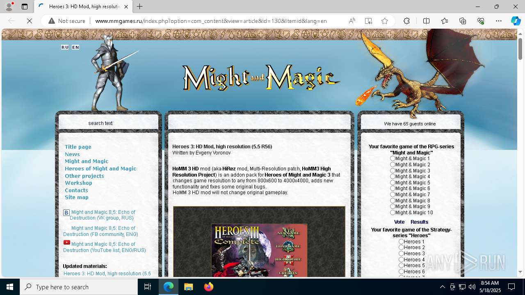The height and width of the screenshot is (295, 525).
Task: View the Not secure site information
Action: pyautogui.click(x=67, y=21)
